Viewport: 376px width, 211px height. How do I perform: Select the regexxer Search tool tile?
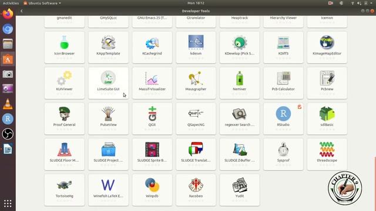pos(240,118)
